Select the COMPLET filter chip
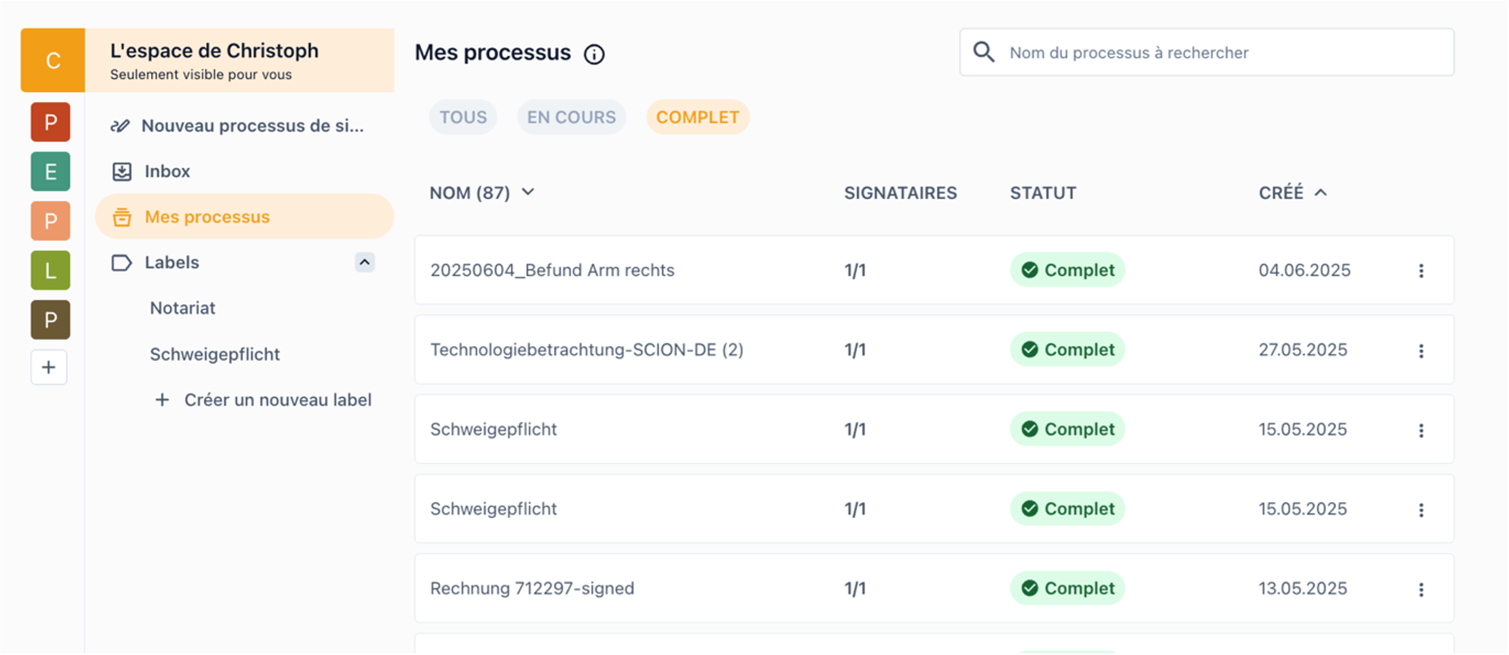 tap(697, 117)
